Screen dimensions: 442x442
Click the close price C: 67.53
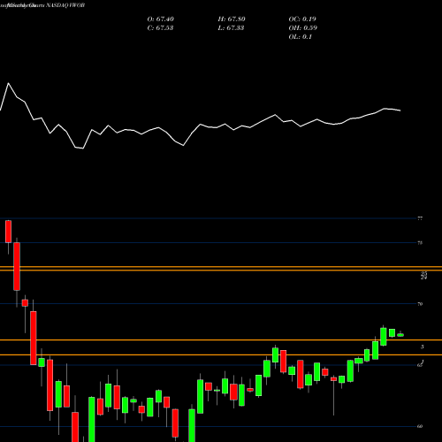(x=160, y=28)
